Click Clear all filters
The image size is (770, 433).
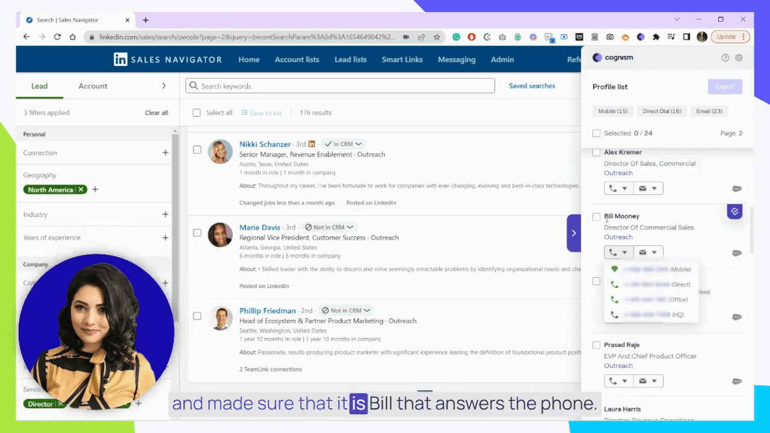click(x=156, y=112)
